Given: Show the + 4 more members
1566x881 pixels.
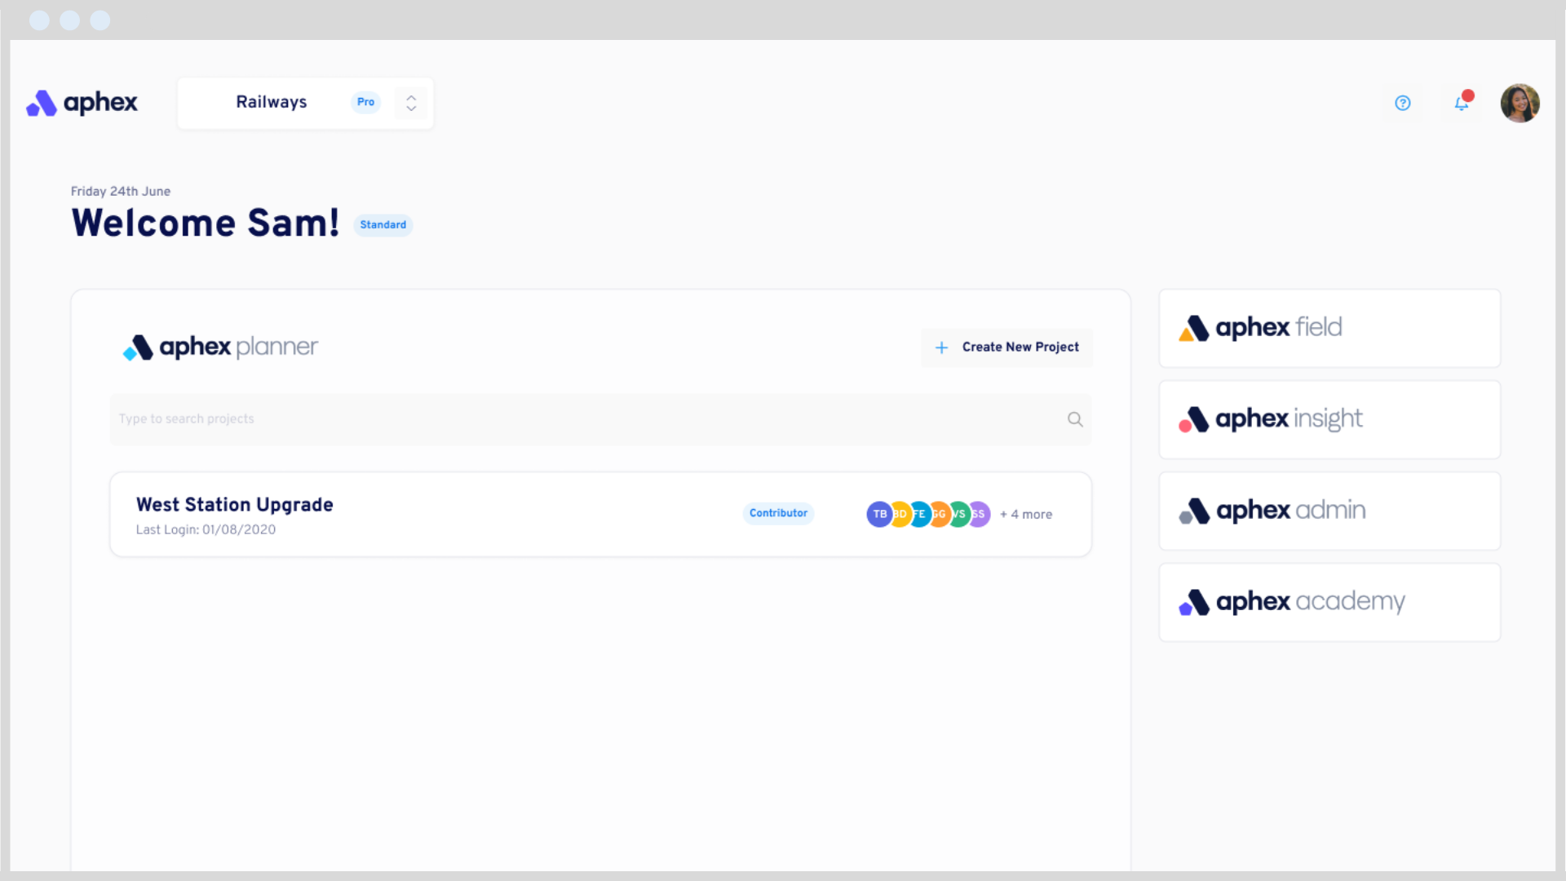Looking at the screenshot, I should click(x=1026, y=515).
